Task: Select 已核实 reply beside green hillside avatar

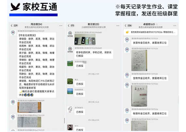Action: point(80,66)
